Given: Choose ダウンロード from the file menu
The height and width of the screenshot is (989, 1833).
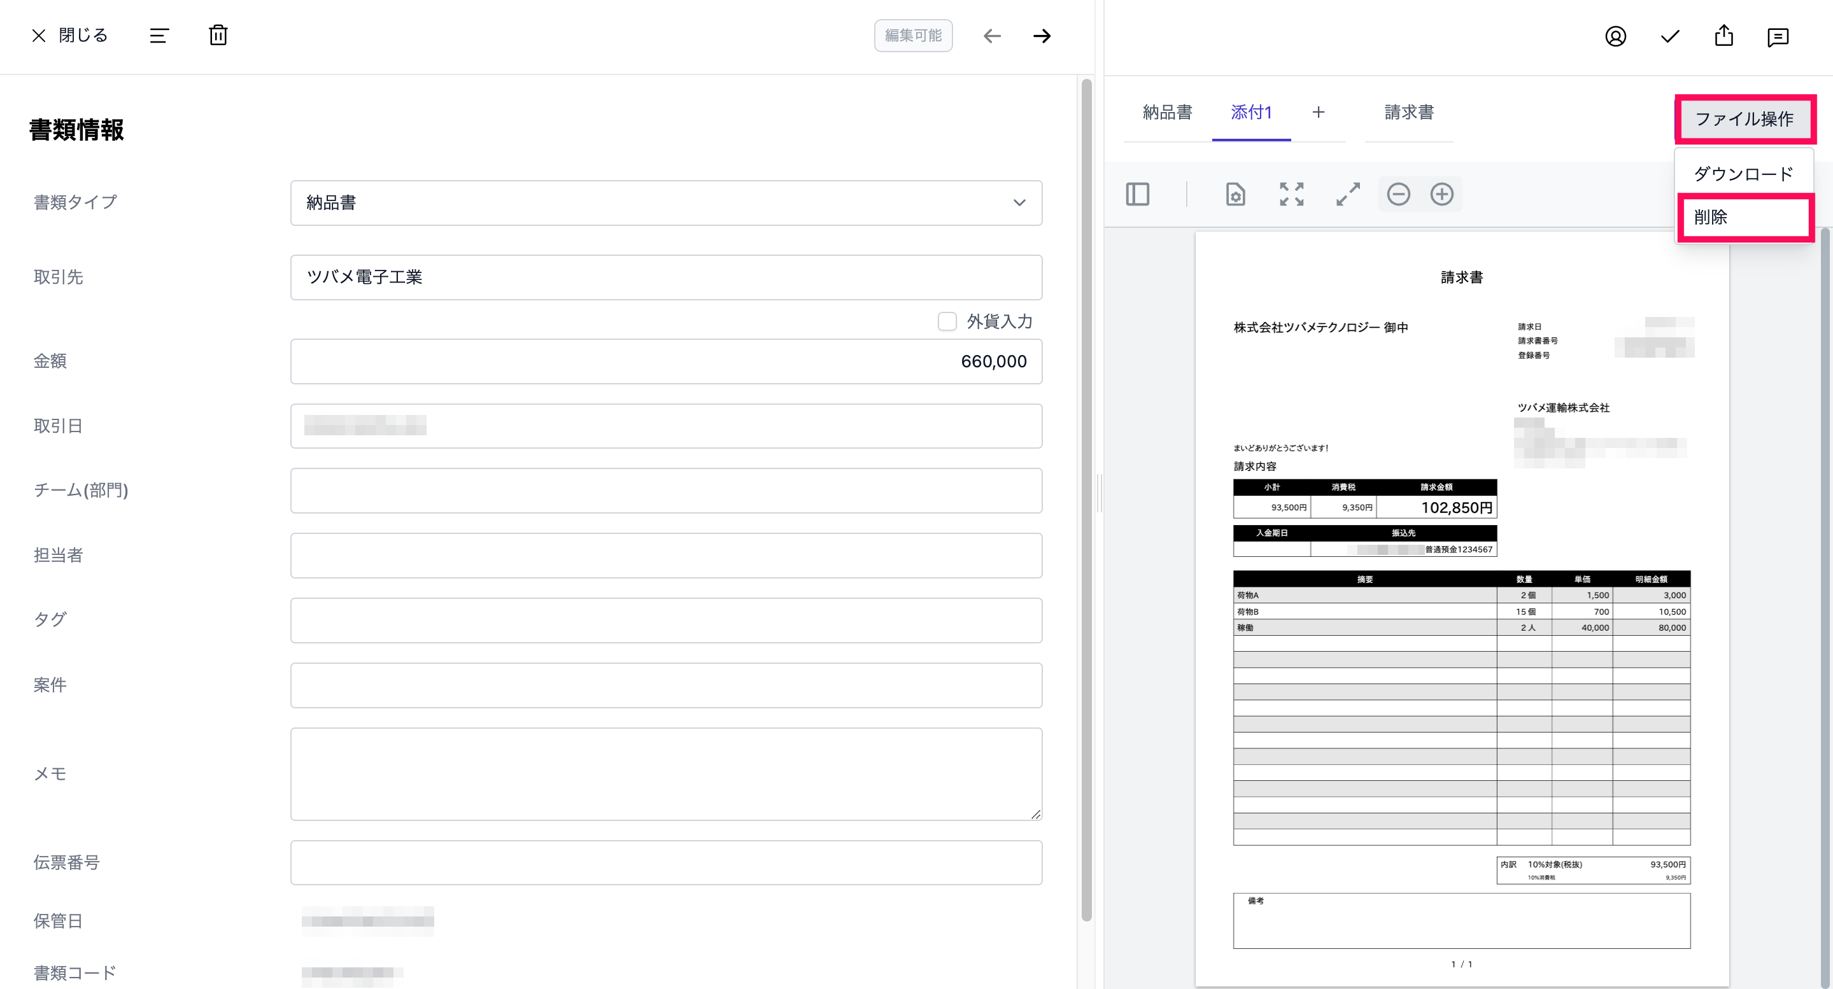Looking at the screenshot, I should point(1743,174).
